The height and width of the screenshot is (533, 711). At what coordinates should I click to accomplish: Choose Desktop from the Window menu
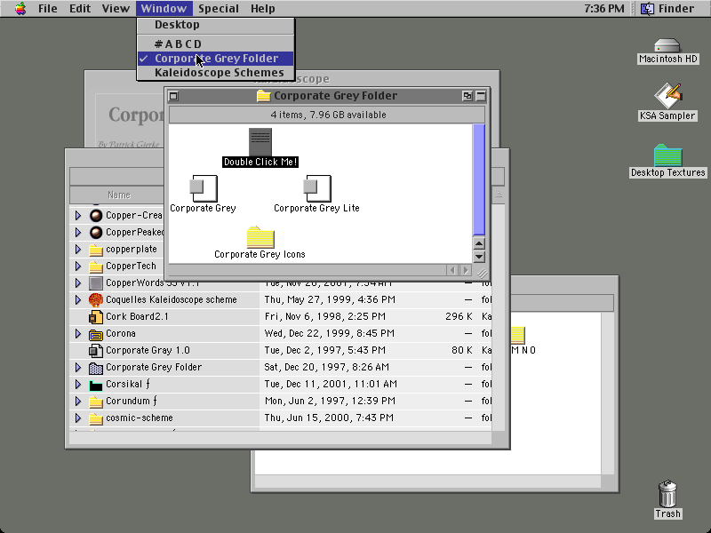[216, 25]
